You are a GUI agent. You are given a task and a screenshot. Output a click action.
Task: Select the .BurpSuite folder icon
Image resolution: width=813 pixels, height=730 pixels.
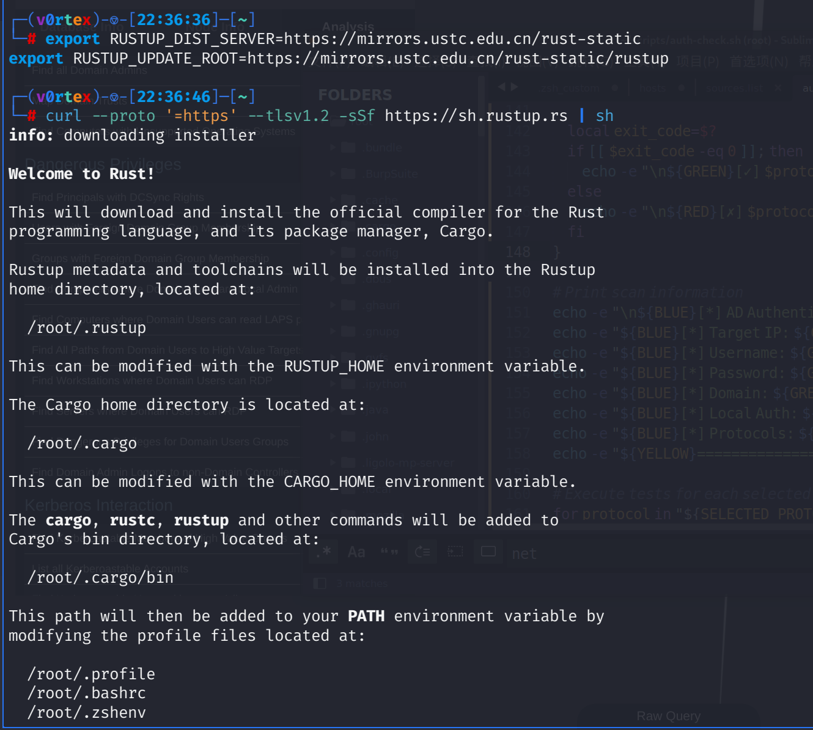tap(348, 173)
